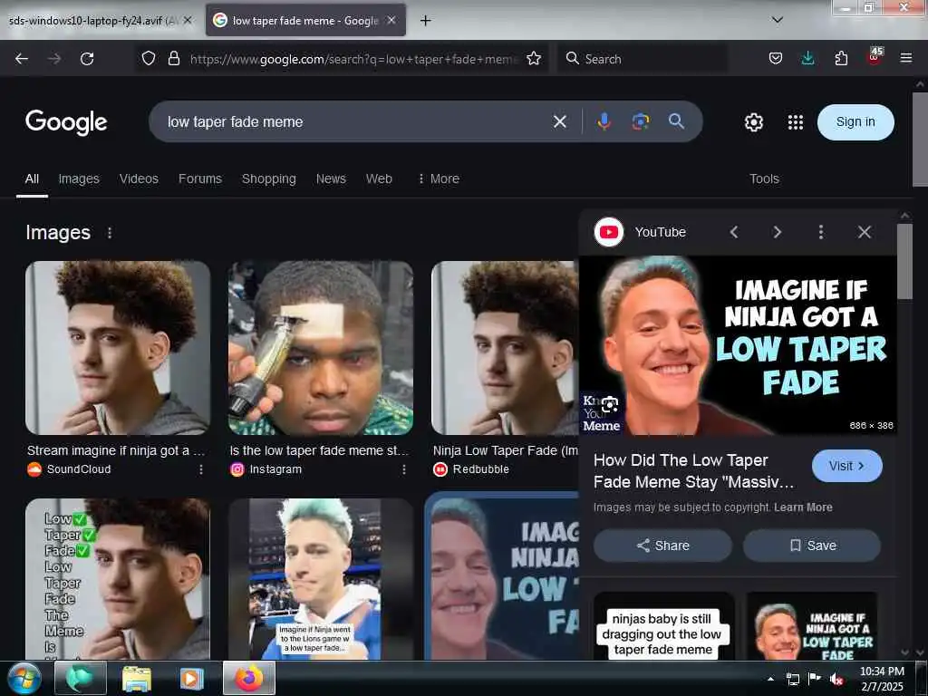928x696 pixels.
Task: Click the URL address bar
Action: point(353,59)
